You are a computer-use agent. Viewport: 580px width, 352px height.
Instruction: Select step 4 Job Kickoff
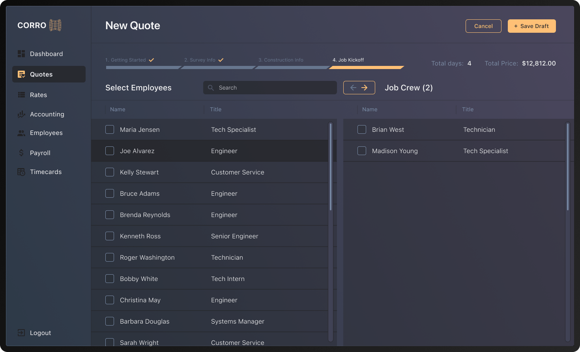[348, 60]
